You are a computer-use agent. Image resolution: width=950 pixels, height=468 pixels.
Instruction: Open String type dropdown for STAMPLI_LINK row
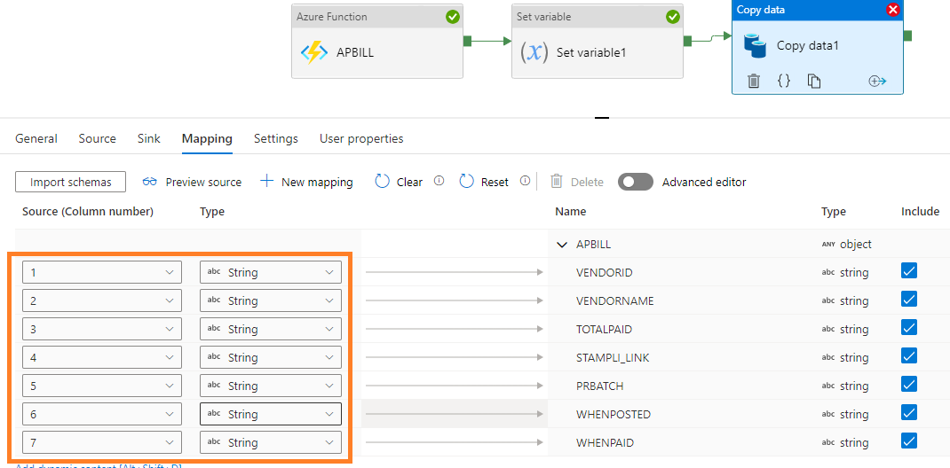[271, 357]
